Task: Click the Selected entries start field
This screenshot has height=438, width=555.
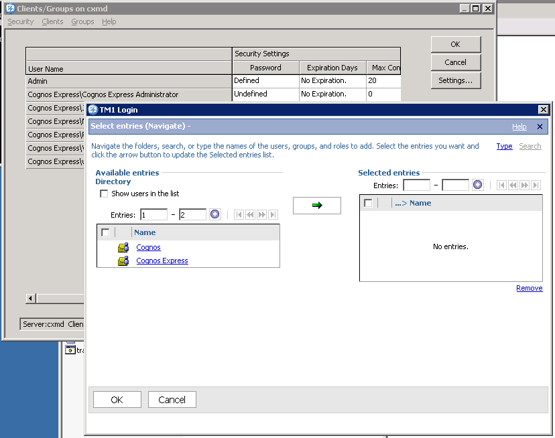Action: coord(417,185)
